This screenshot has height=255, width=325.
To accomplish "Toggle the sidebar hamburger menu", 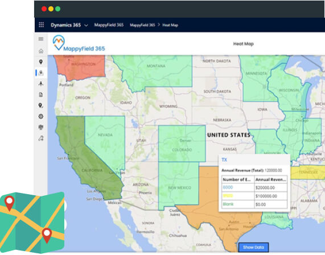I will [x=41, y=39].
